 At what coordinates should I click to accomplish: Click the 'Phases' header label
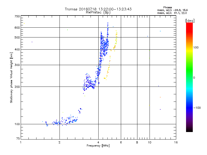pyautogui.click(x=167, y=7)
